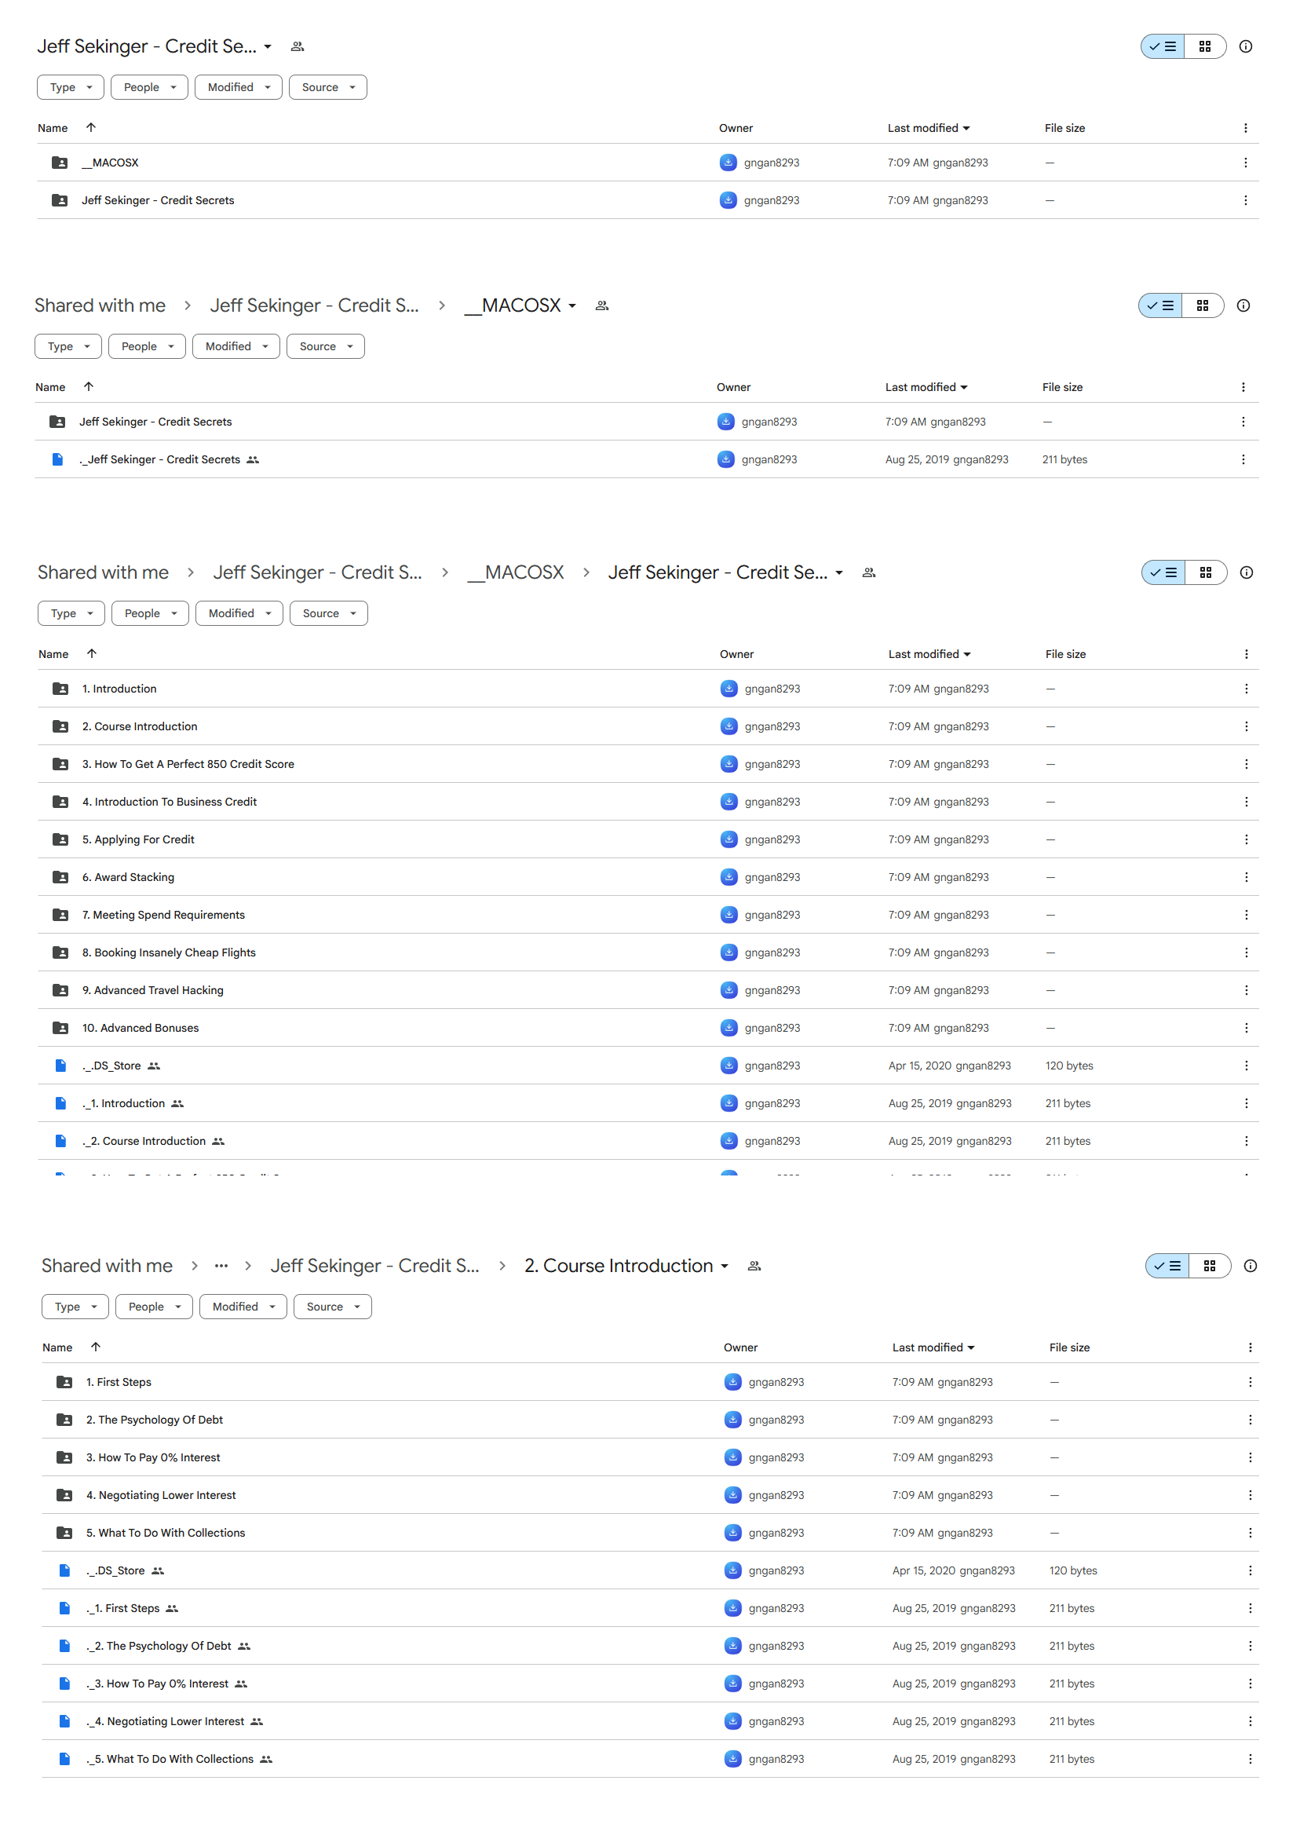This screenshot has height=1828, width=1300.
Task: Open Type filter under the __MACOSX title
Action: point(68,346)
